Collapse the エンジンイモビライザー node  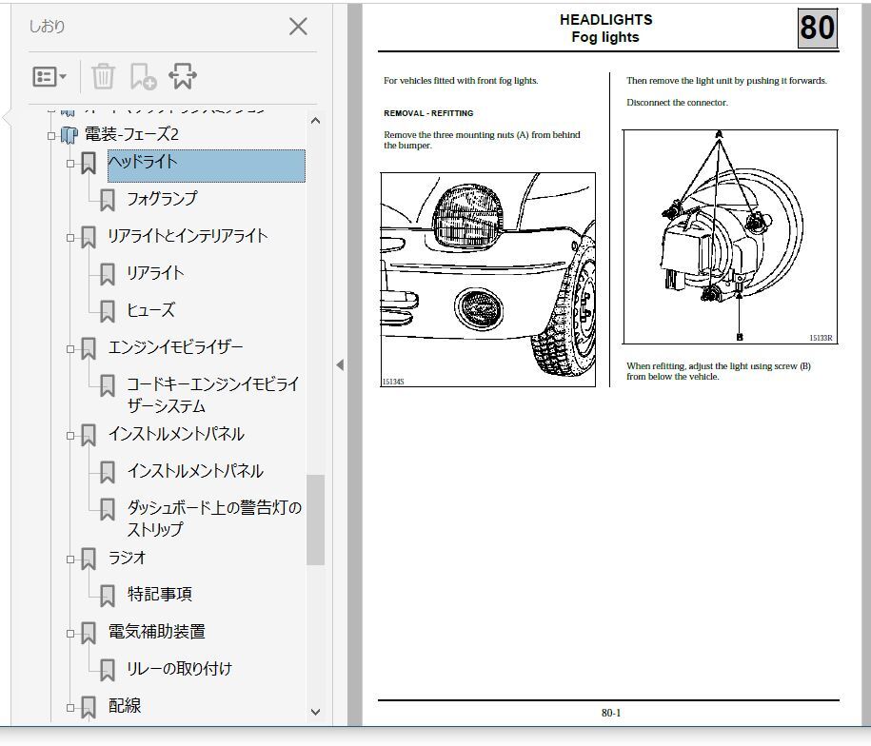(70, 348)
